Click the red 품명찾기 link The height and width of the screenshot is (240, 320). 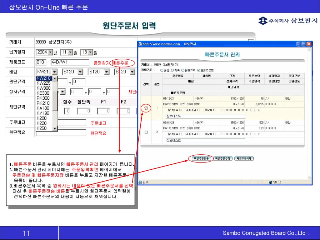point(102,63)
